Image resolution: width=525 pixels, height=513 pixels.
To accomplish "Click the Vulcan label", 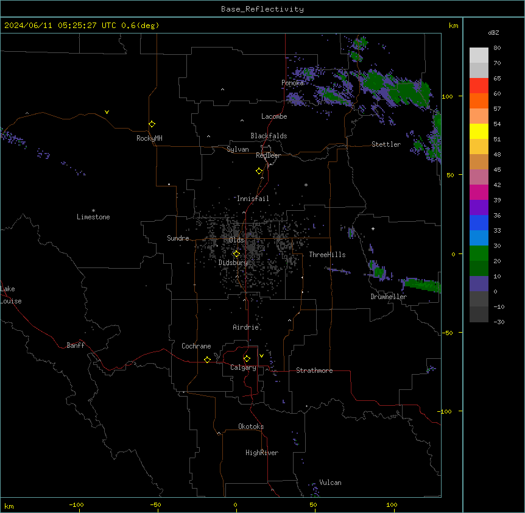I will tap(331, 483).
